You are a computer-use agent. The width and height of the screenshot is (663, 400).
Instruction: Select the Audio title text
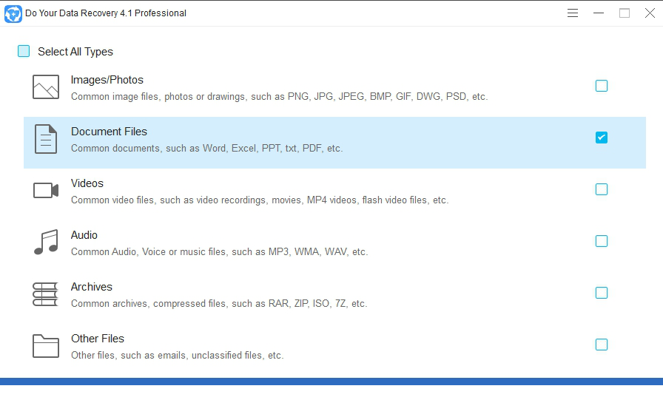click(x=84, y=235)
